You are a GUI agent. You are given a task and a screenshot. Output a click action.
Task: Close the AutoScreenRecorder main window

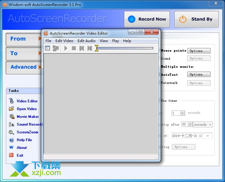click(216, 3)
